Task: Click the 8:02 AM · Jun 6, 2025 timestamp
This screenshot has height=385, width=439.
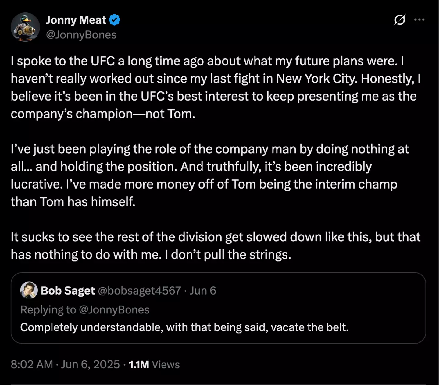Action: pyautogui.click(x=65, y=364)
